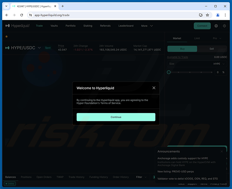
Task: Open PROVE-USD perps listing announcement
Action: coord(176,172)
